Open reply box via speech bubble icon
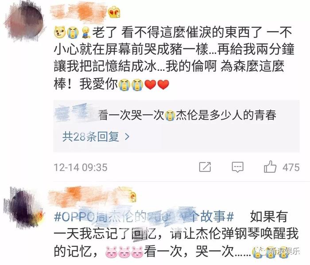 click(x=237, y=168)
